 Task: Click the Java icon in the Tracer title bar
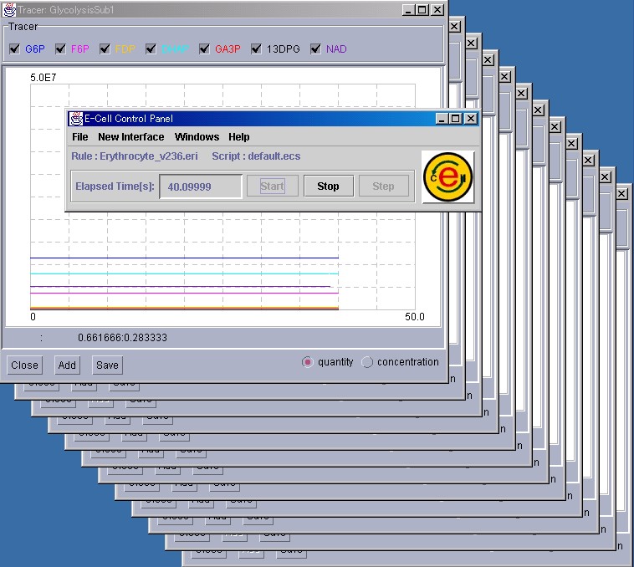point(8,10)
